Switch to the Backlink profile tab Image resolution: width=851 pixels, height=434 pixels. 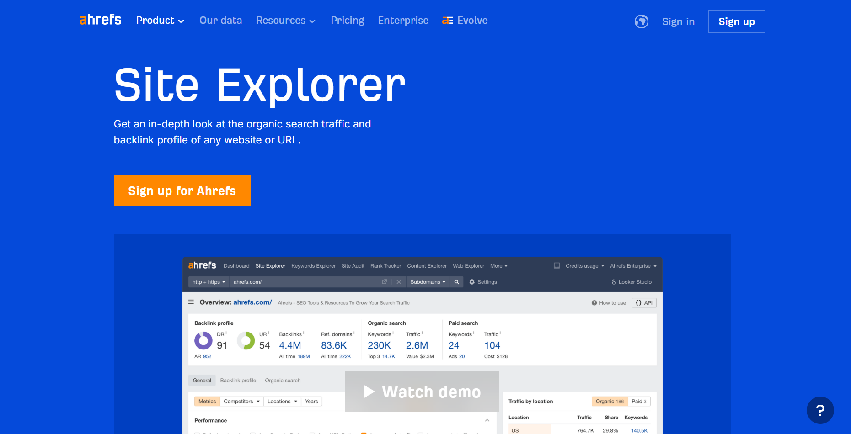pyautogui.click(x=238, y=380)
